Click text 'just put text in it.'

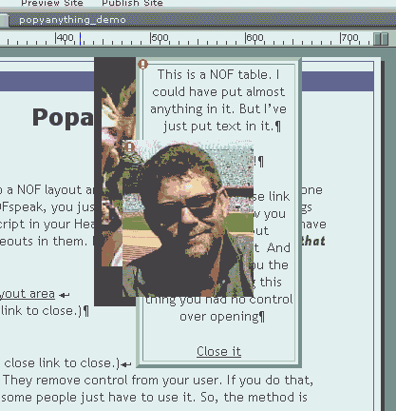click(x=218, y=127)
